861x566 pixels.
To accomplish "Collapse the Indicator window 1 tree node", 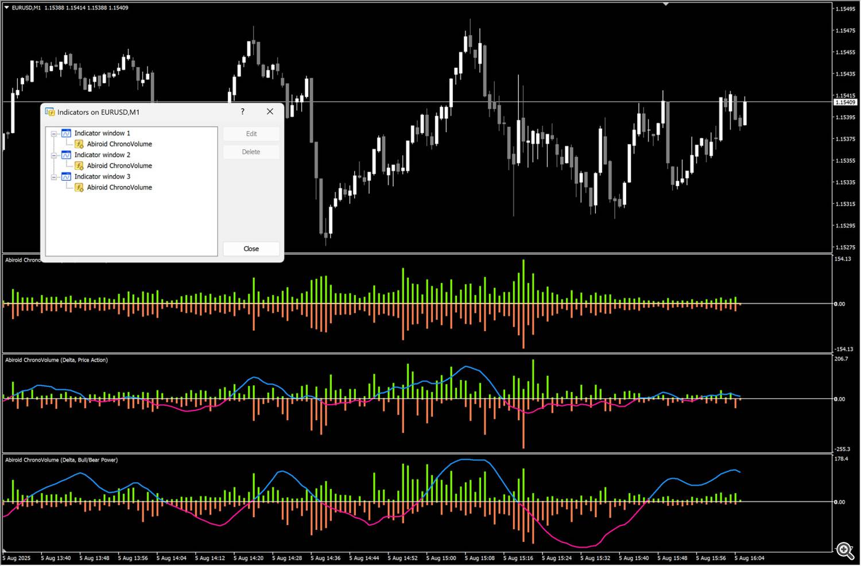I will (54, 134).
